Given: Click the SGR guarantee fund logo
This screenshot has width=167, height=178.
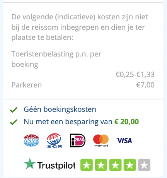Looking at the screenshot, I should pyautogui.click(x=55, y=140).
